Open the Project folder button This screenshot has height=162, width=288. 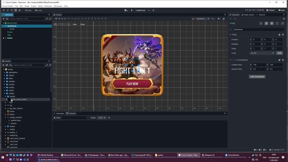(270, 10)
